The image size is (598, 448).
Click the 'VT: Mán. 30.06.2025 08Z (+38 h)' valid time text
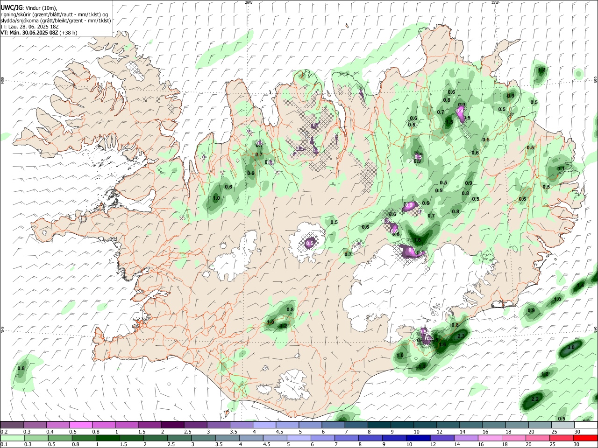point(39,33)
